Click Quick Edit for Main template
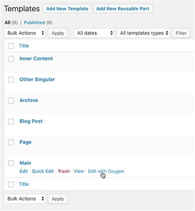The image size is (195, 211). [43, 171]
